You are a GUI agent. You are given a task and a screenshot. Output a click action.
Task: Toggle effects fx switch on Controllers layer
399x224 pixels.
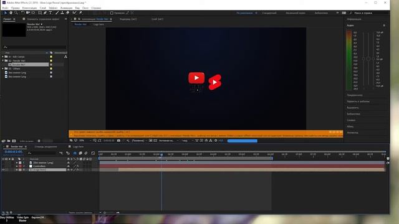point(77,166)
